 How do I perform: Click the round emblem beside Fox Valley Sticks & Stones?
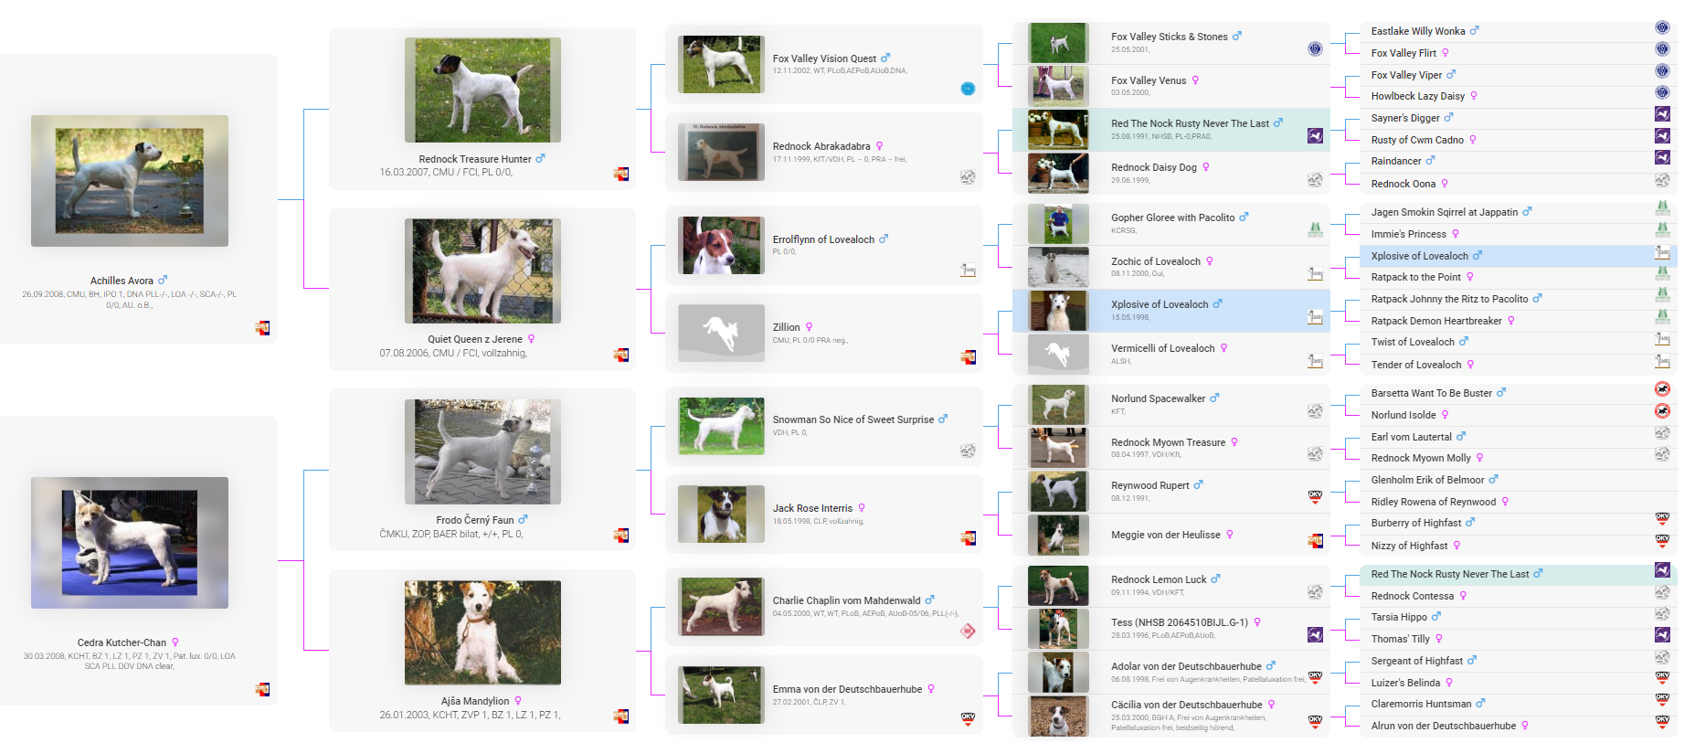[x=1315, y=49]
